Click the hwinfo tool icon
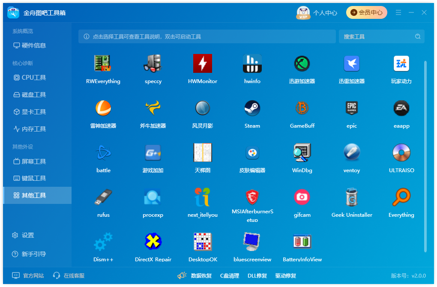Viewport: 437px width, 287px height. click(252, 63)
